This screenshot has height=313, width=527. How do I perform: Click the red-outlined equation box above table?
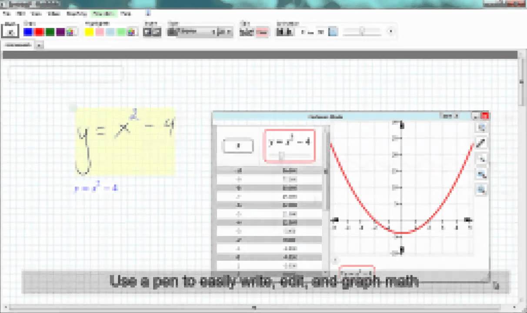tap(289, 146)
